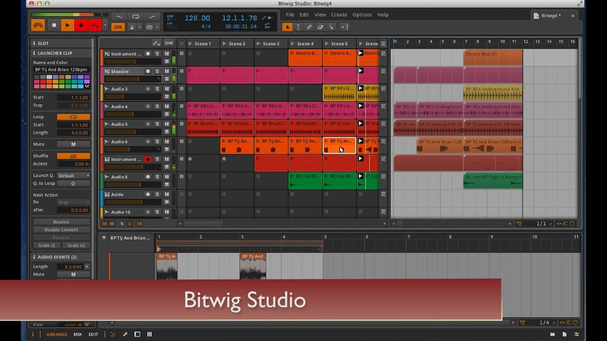Select the time selection I-beam tool
This screenshot has height=341, width=607.
(298, 27)
